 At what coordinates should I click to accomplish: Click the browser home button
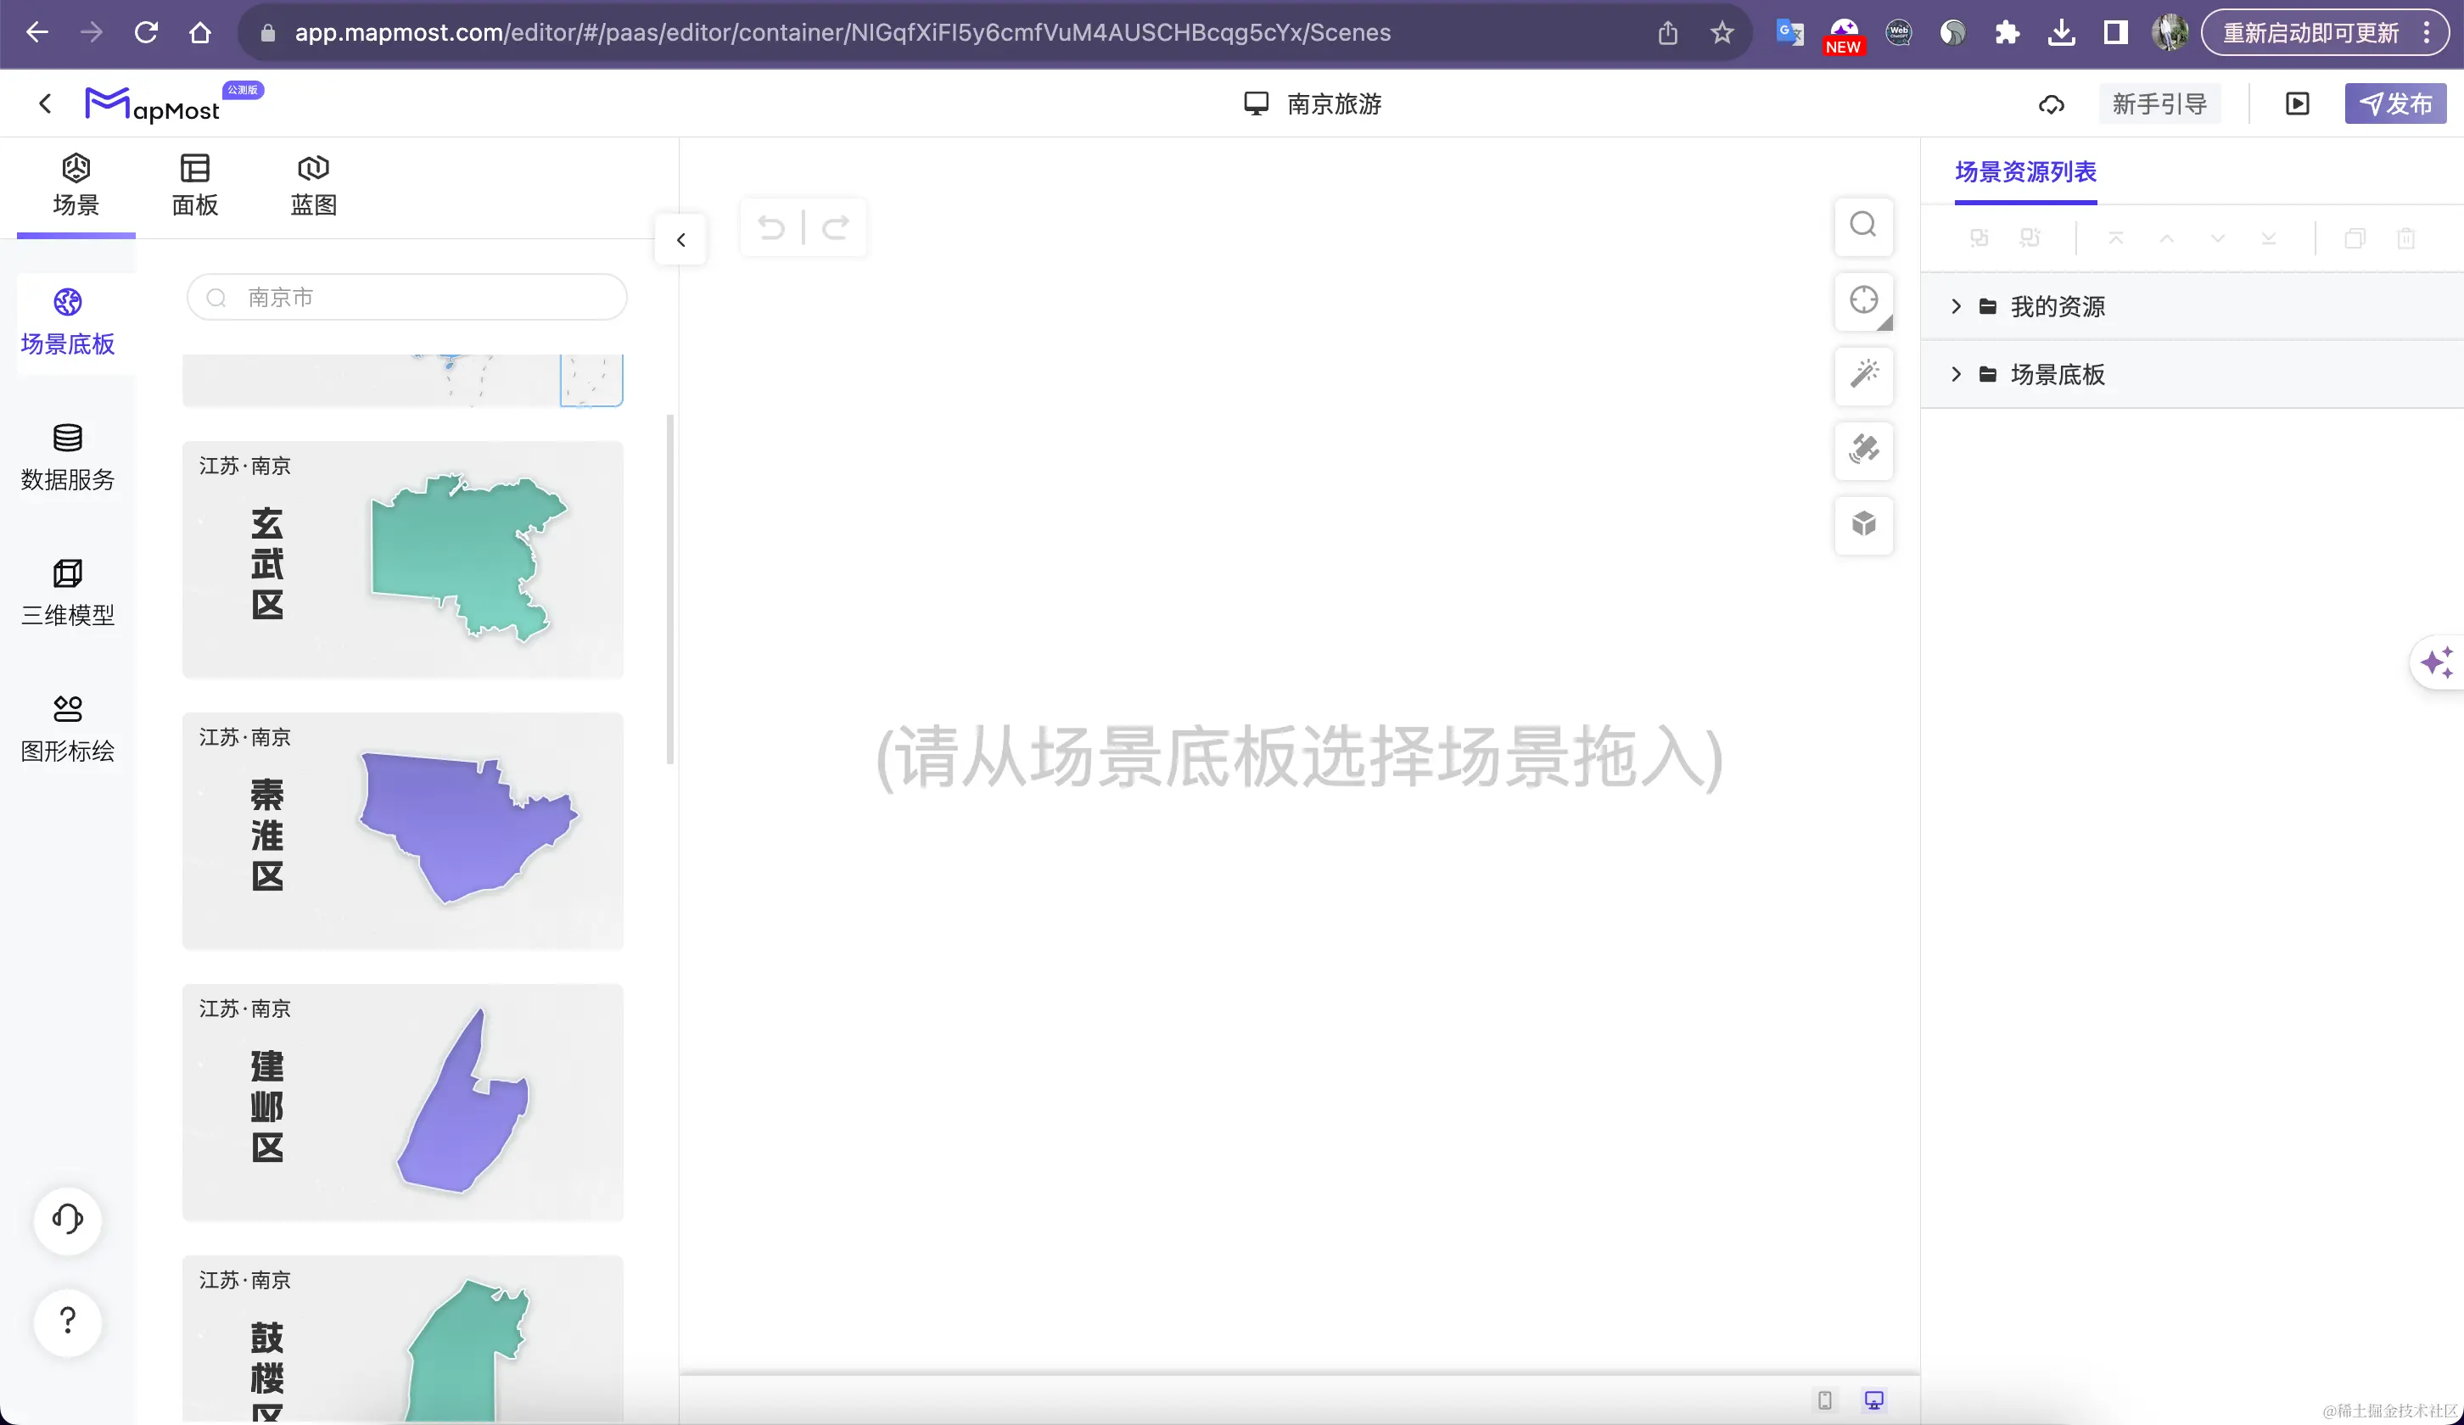pyautogui.click(x=200, y=32)
